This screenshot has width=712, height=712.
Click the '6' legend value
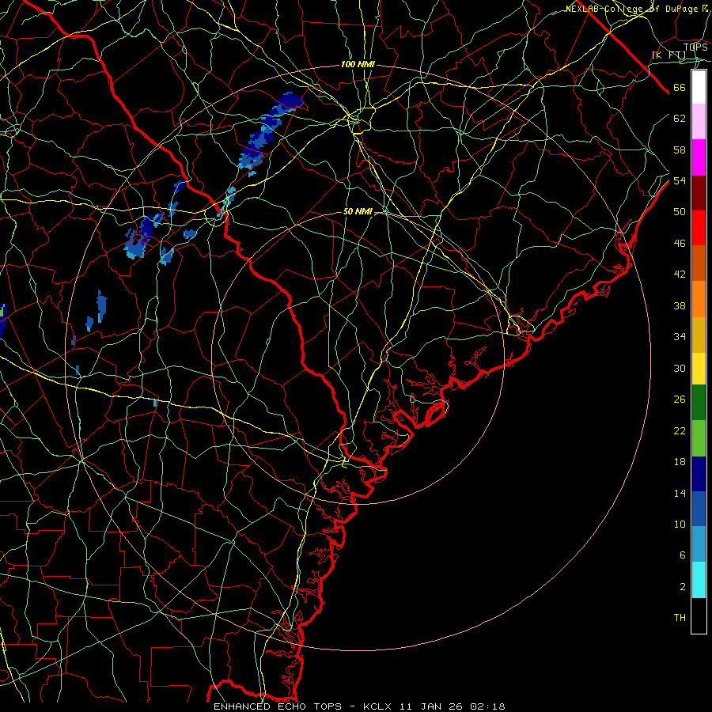pyautogui.click(x=682, y=555)
